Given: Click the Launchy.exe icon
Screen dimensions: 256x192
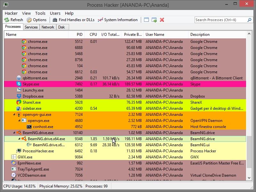Looking at the screenshot, I should [x=19, y=90].
